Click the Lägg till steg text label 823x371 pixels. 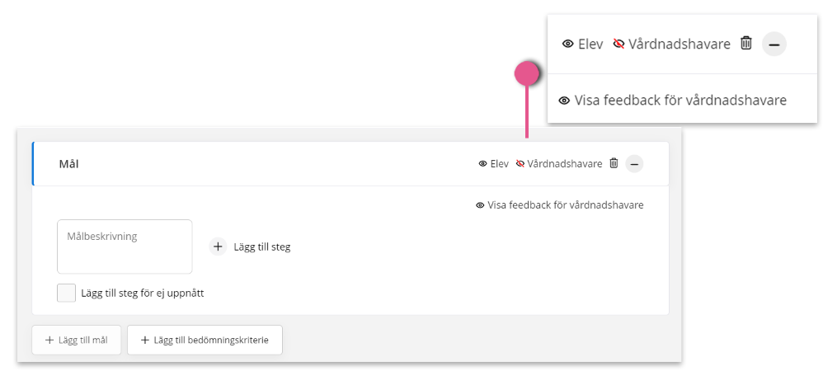262,247
